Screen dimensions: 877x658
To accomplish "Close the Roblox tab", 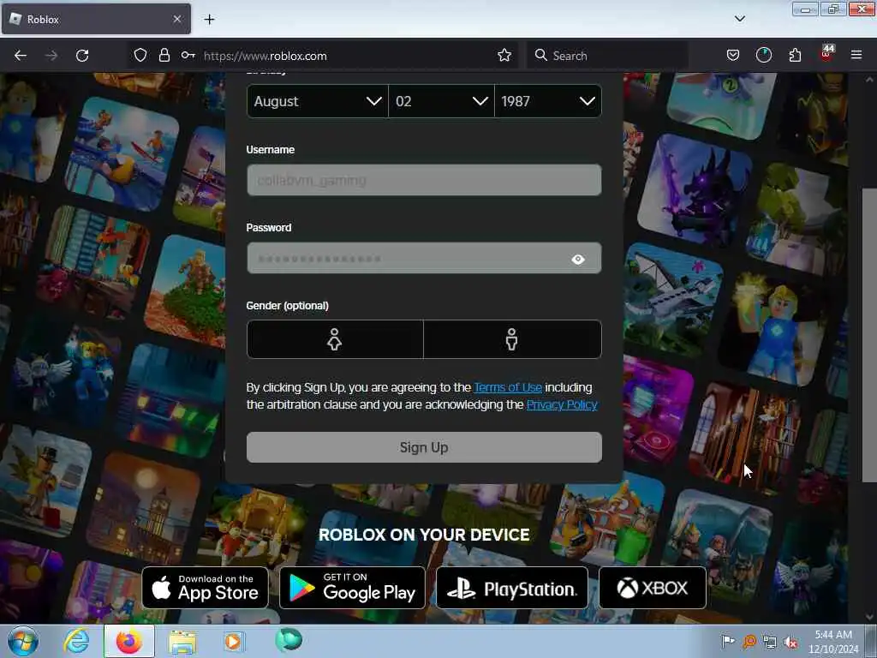I will (177, 19).
